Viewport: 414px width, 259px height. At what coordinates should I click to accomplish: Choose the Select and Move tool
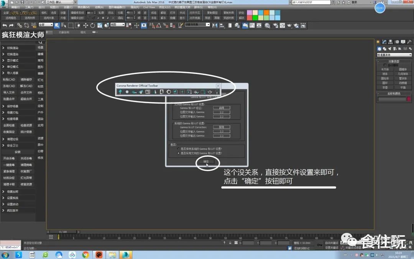(x=85, y=25)
